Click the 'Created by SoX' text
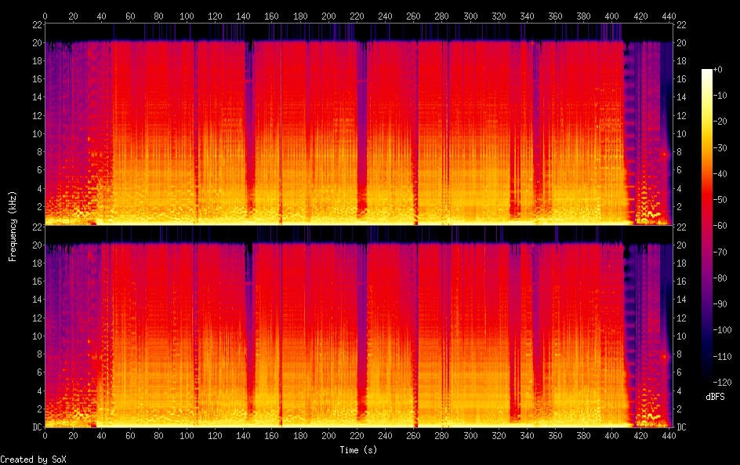 tap(33, 460)
